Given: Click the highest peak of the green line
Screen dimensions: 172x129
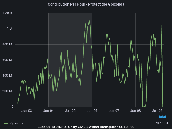Looking at the screenshot, I should click(89, 20).
